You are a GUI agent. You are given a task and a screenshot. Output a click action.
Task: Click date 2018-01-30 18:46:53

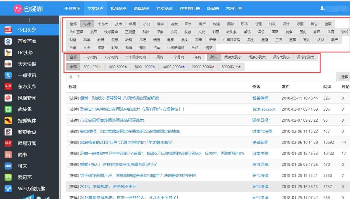(299, 154)
